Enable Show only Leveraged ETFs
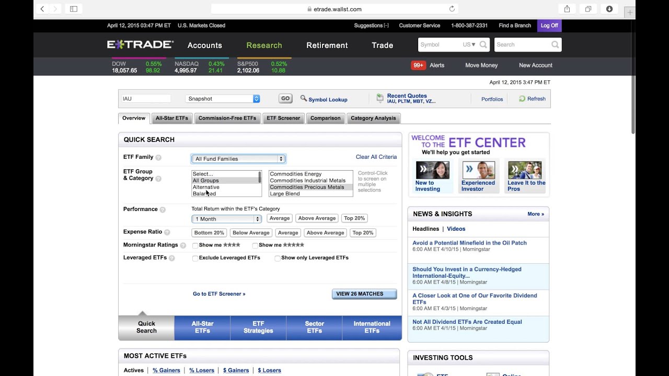Viewport: 669px width, 376px height. [x=277, y=257]
